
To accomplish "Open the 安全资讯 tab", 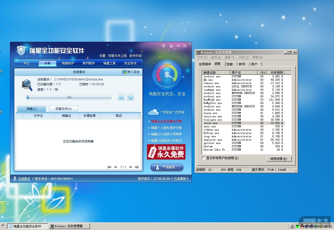I will (x=130, y=63).
